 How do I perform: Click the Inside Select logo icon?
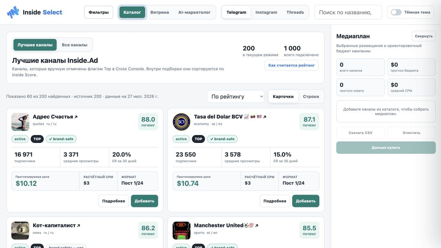pyautogui.click(x=13, y=12)
